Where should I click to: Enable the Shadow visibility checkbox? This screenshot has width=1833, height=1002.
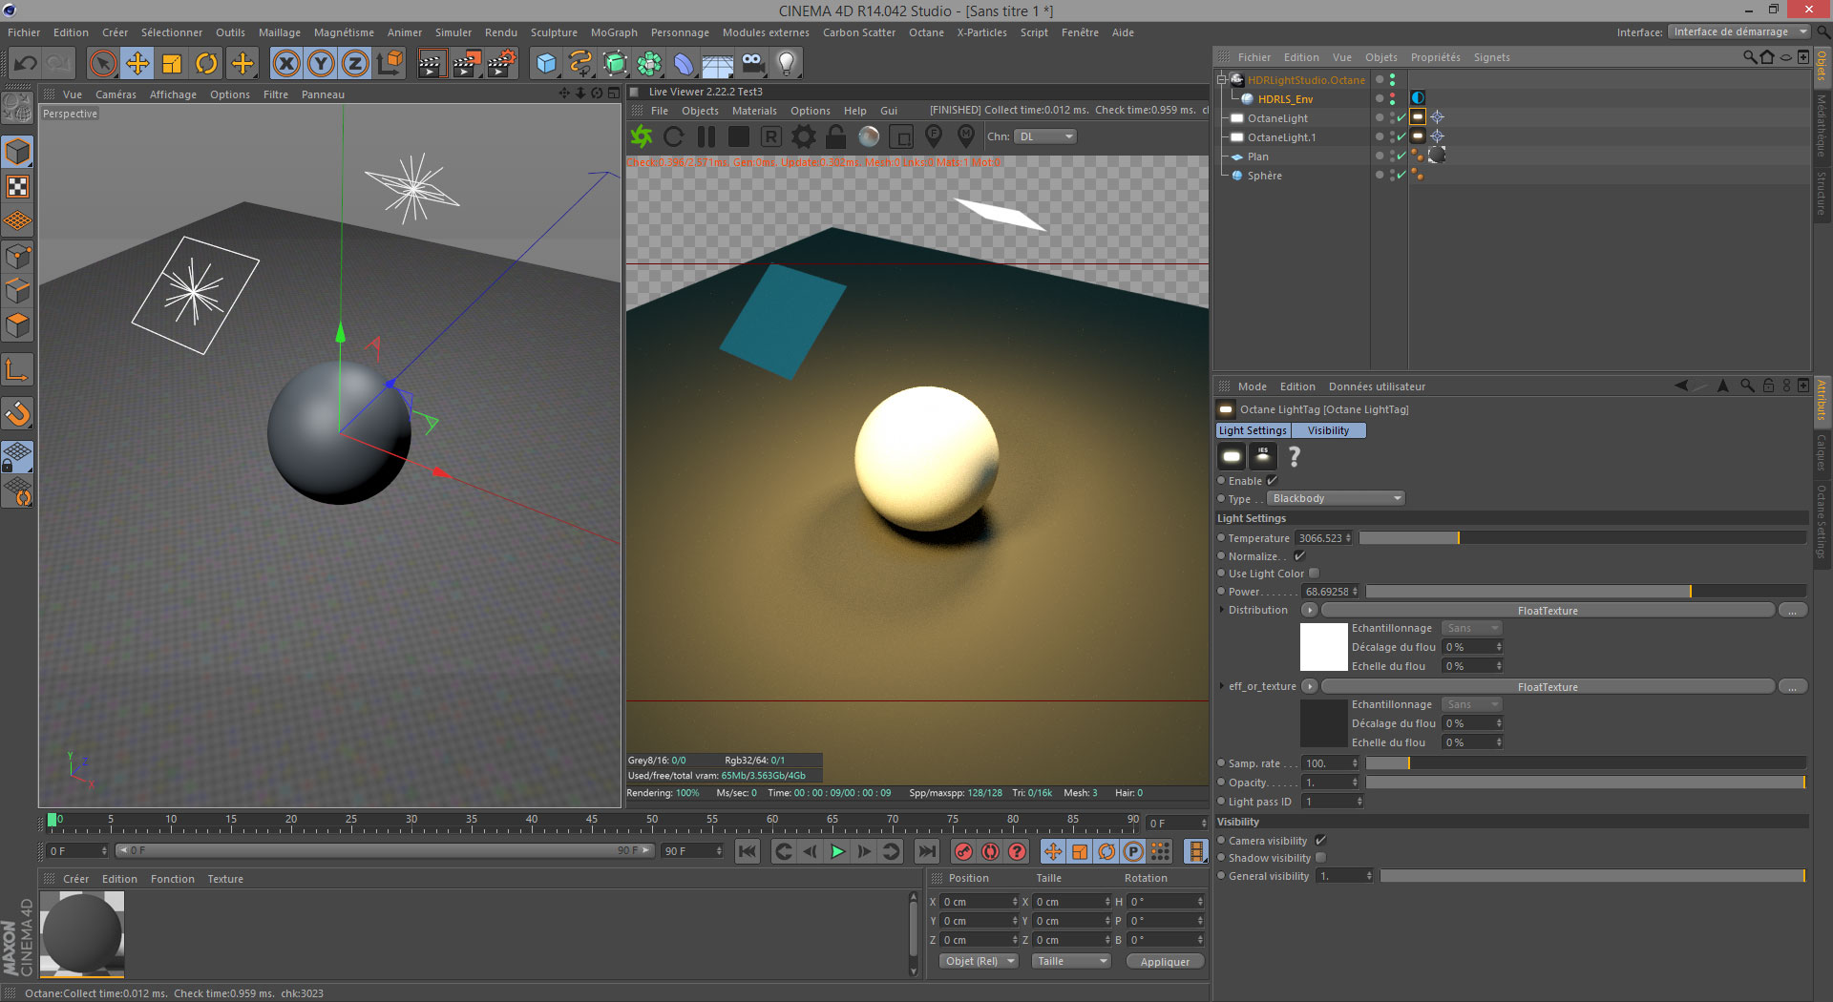(1320, 858)
